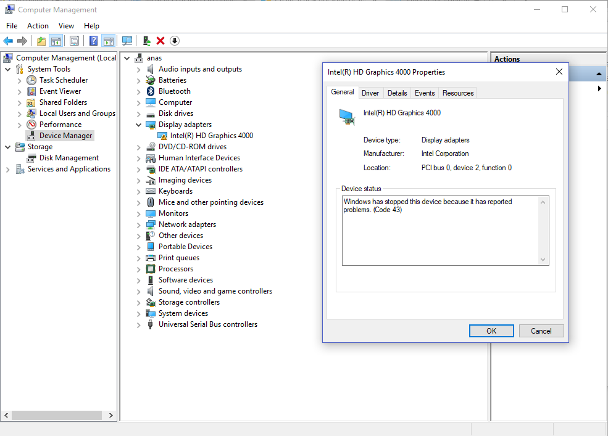The width and height of the screenshot is (608, 436).
Task: Click the warning display adapter icon
Action: coord(162,136)
